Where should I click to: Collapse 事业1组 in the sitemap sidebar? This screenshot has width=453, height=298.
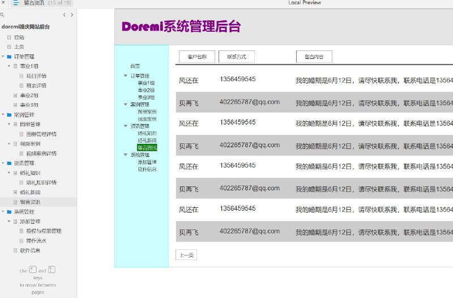(9, 66)
